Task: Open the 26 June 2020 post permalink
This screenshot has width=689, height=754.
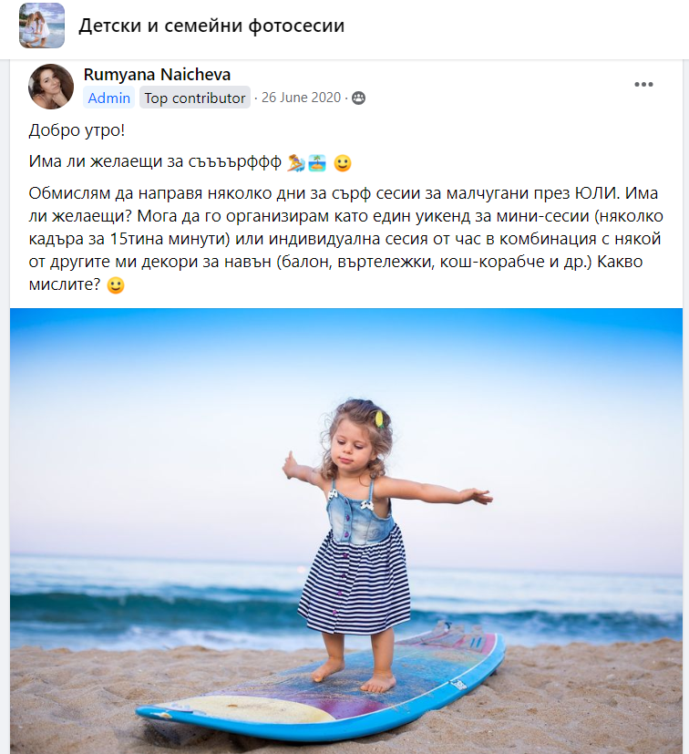Action: click(x=301, y=98)
